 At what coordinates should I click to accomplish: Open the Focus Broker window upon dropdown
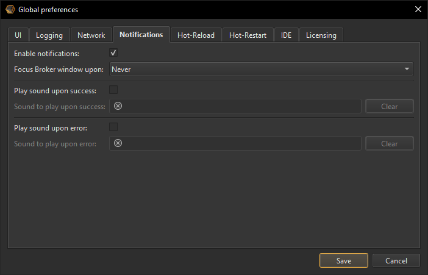[x=261, y=69]
